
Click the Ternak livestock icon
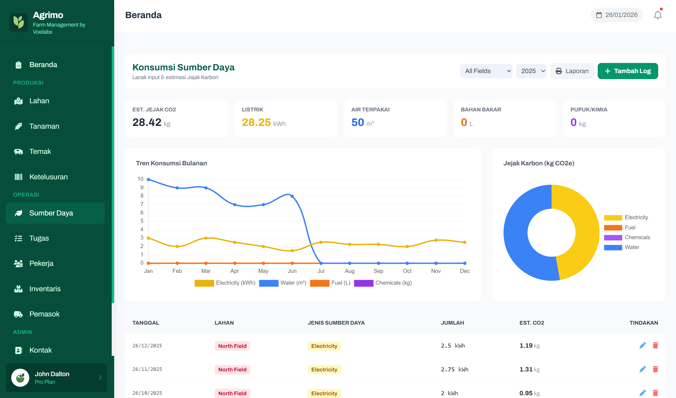18,151
